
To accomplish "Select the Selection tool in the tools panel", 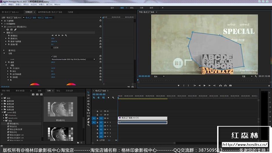I will [x=88, y=92].
